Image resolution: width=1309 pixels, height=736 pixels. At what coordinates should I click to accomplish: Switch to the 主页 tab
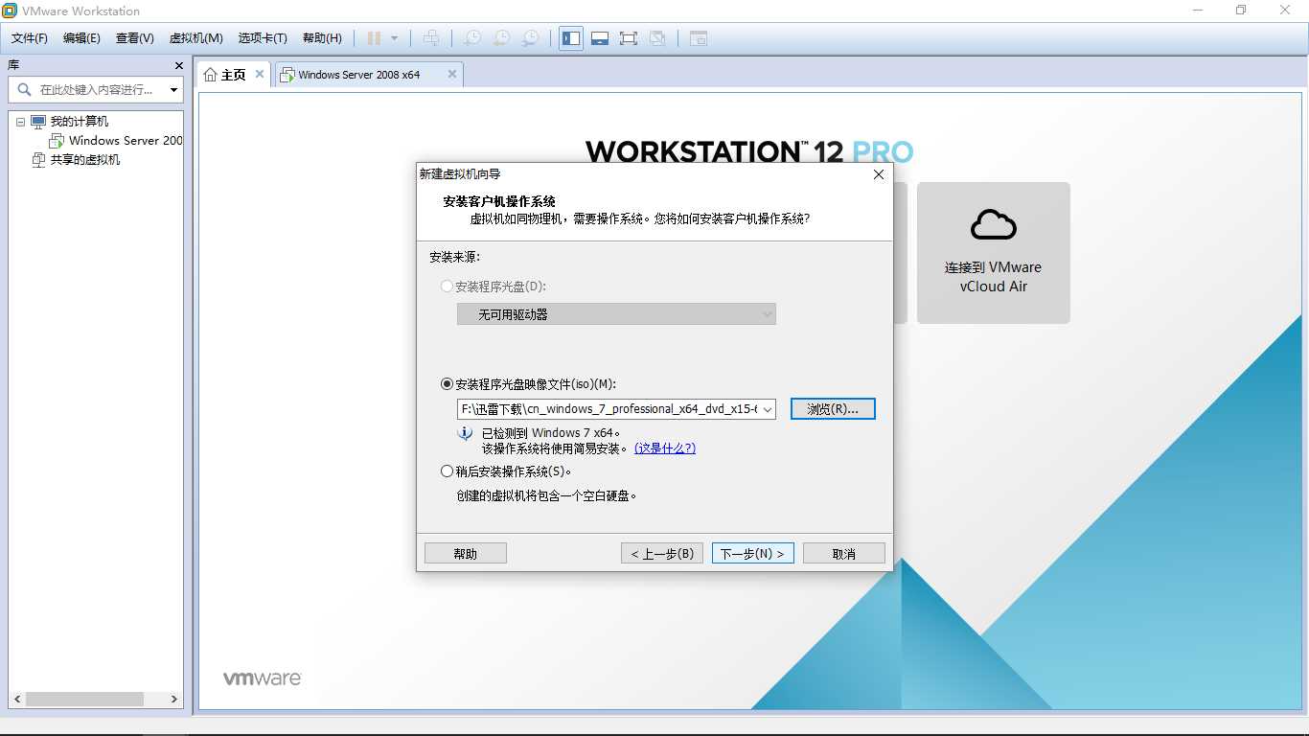235,74
